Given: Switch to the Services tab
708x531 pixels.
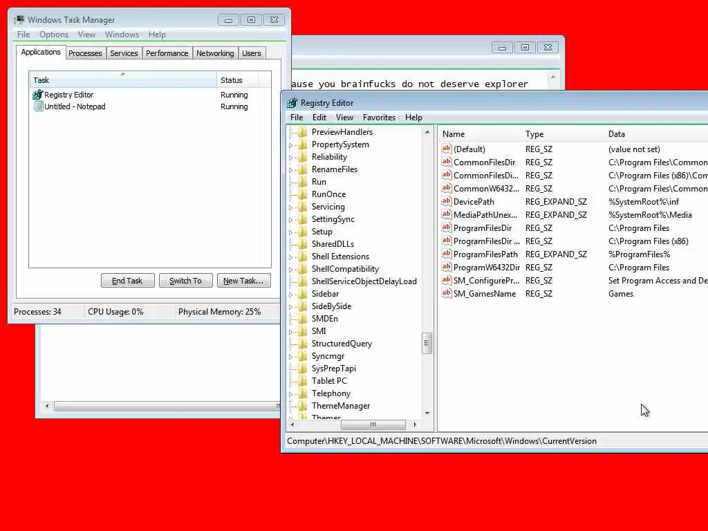Looking at the screenshot, I should [124, 53].
